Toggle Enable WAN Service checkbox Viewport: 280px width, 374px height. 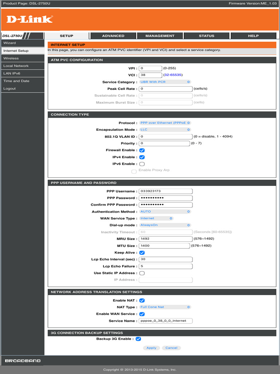[142, 314]
